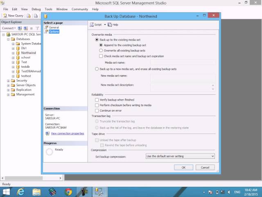
Task: Open the Window menu
Action: click(62, 9)
